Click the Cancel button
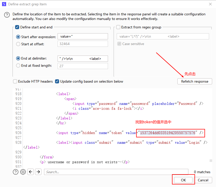216x187 pixels. (203, 180)
